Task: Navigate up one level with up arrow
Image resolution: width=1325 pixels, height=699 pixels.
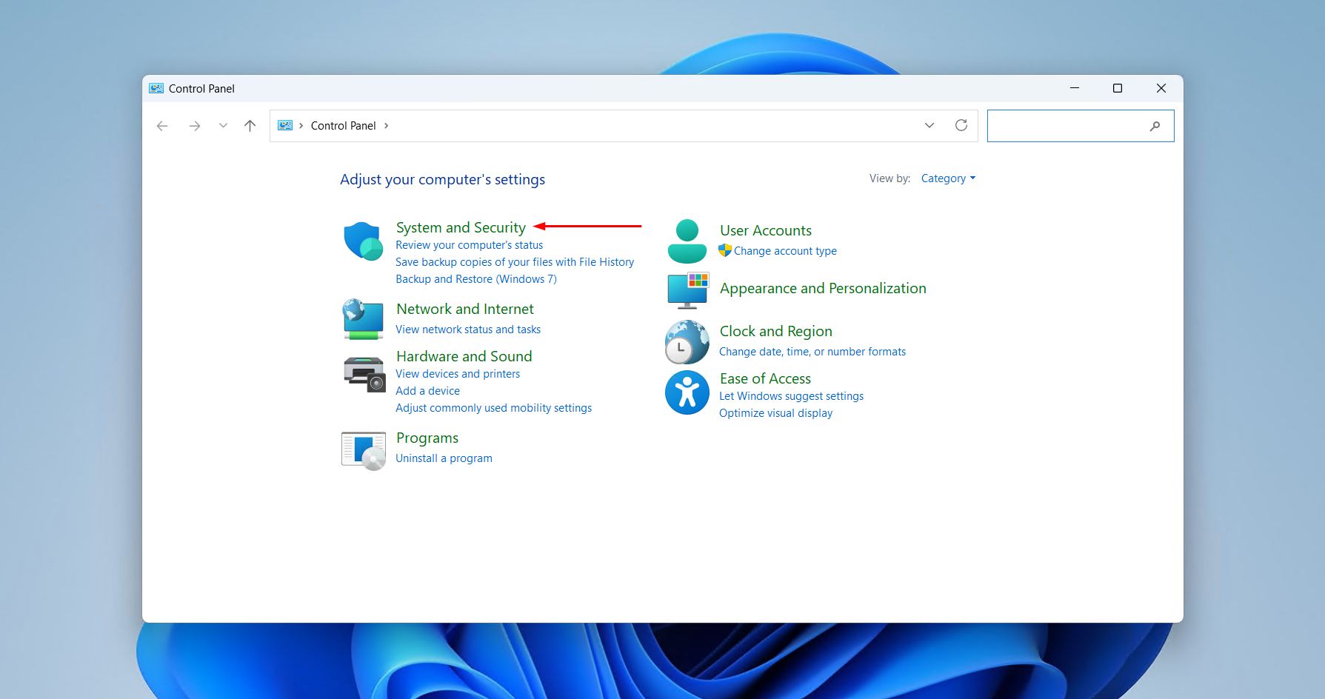Action: 250,126
